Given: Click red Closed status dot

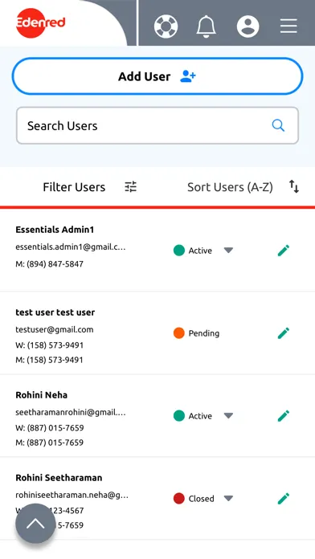Looking at the screenshot, I should 178,499.
